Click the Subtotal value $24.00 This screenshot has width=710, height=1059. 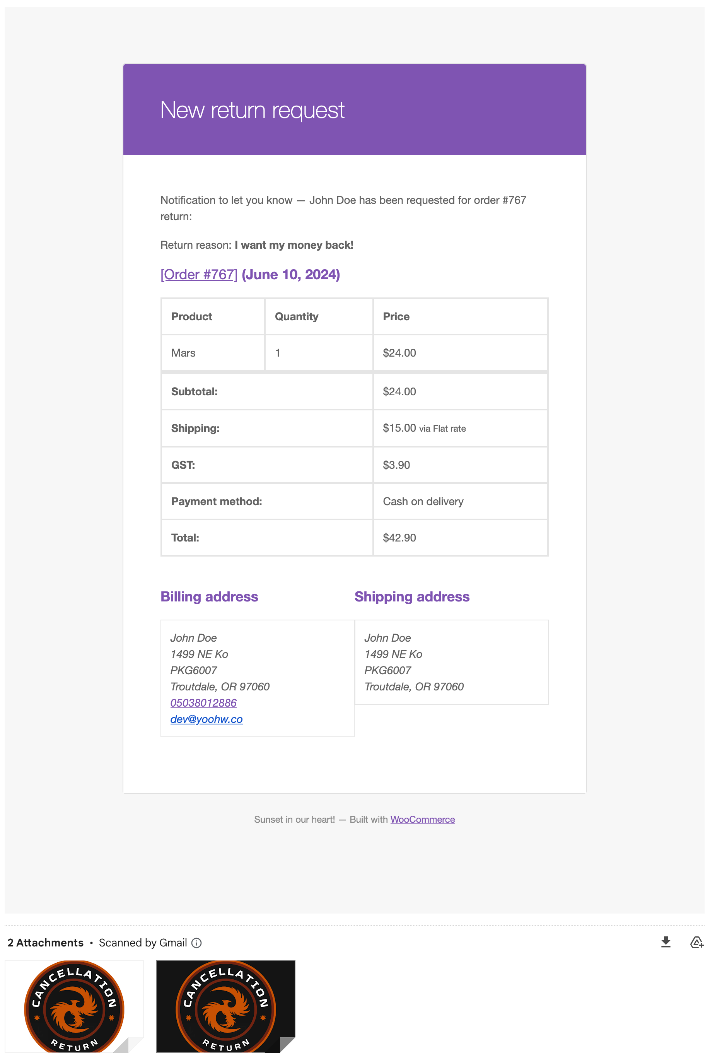pos(399,392)
